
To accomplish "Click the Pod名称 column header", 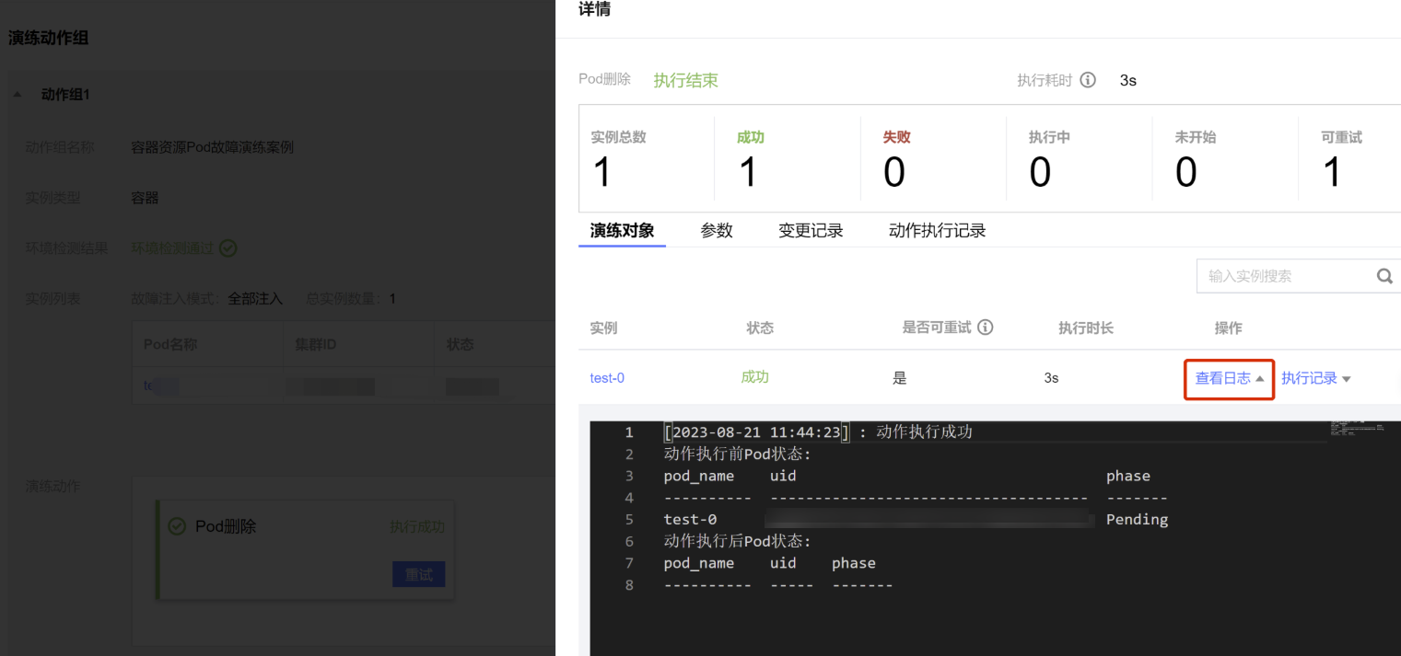I will coord(170,344).
